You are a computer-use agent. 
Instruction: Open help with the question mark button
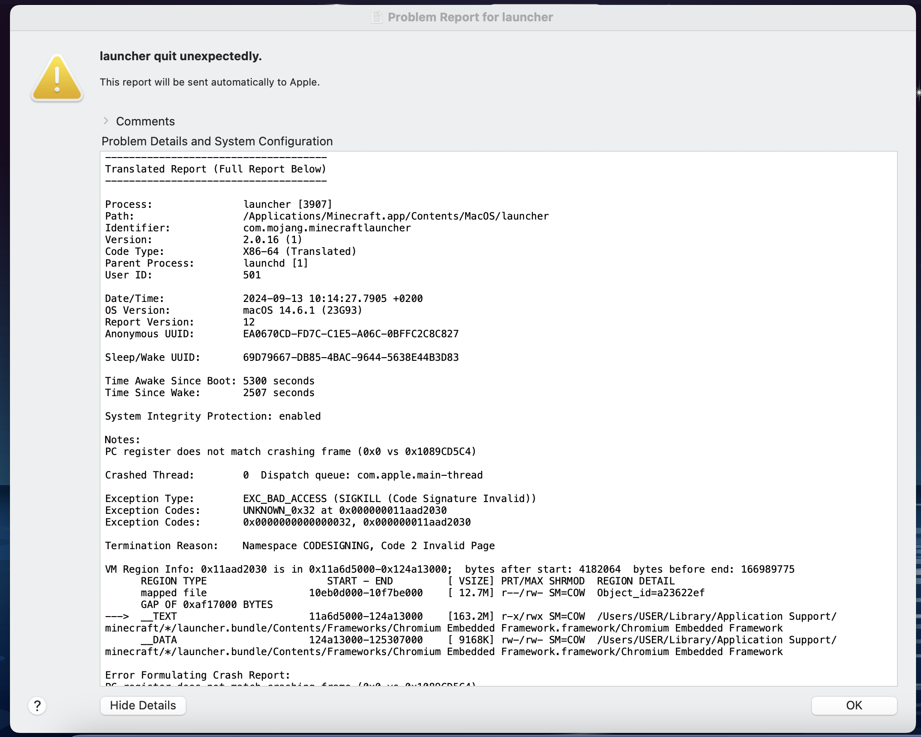37,705
